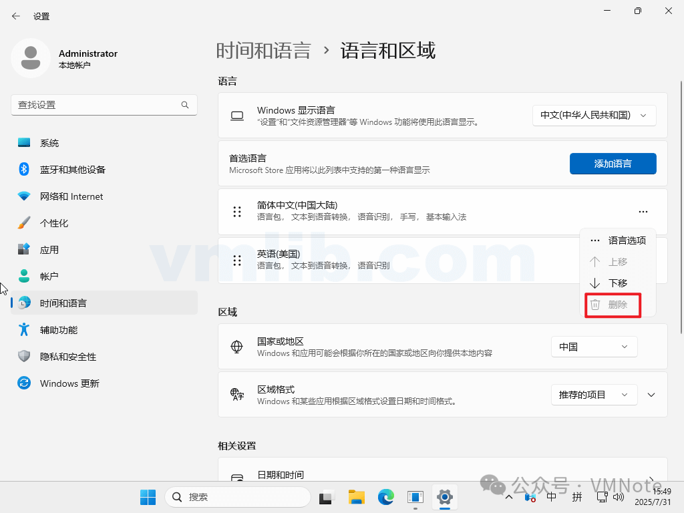
Task: Click the back arrow in Settings header
Action: tap(16, 16)
